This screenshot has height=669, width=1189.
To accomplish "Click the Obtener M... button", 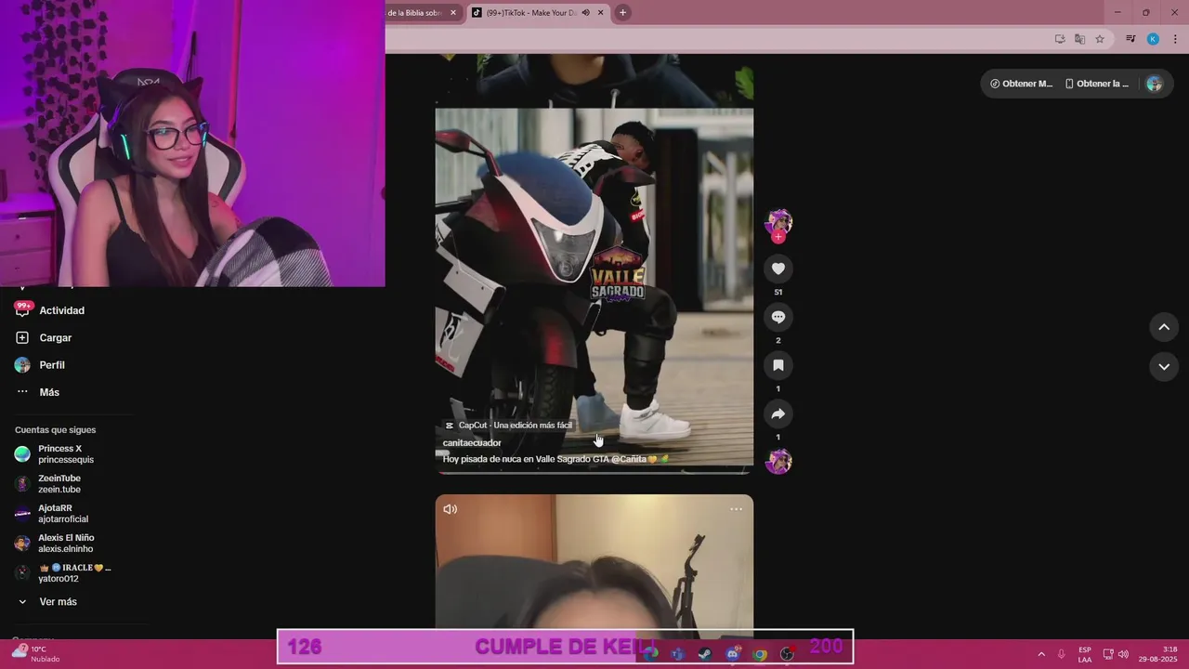I will point(1022,84).
